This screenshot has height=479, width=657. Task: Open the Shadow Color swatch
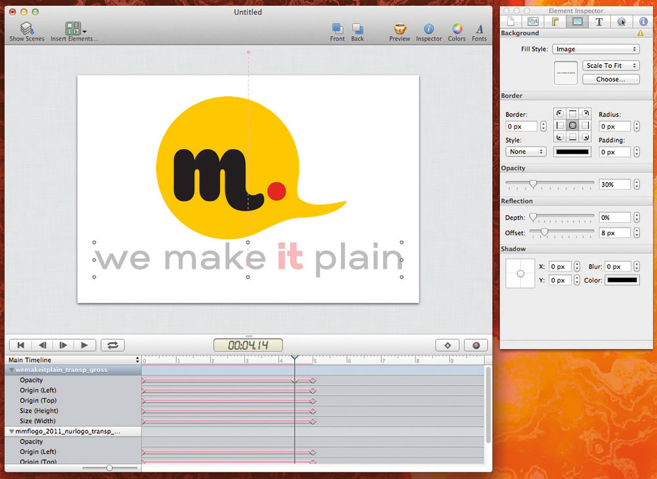tap(622, 280)
